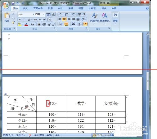Viewport: 157px width, 139px height.
Task: Toggle Italic formatting
Action: (x=24, y=20)
